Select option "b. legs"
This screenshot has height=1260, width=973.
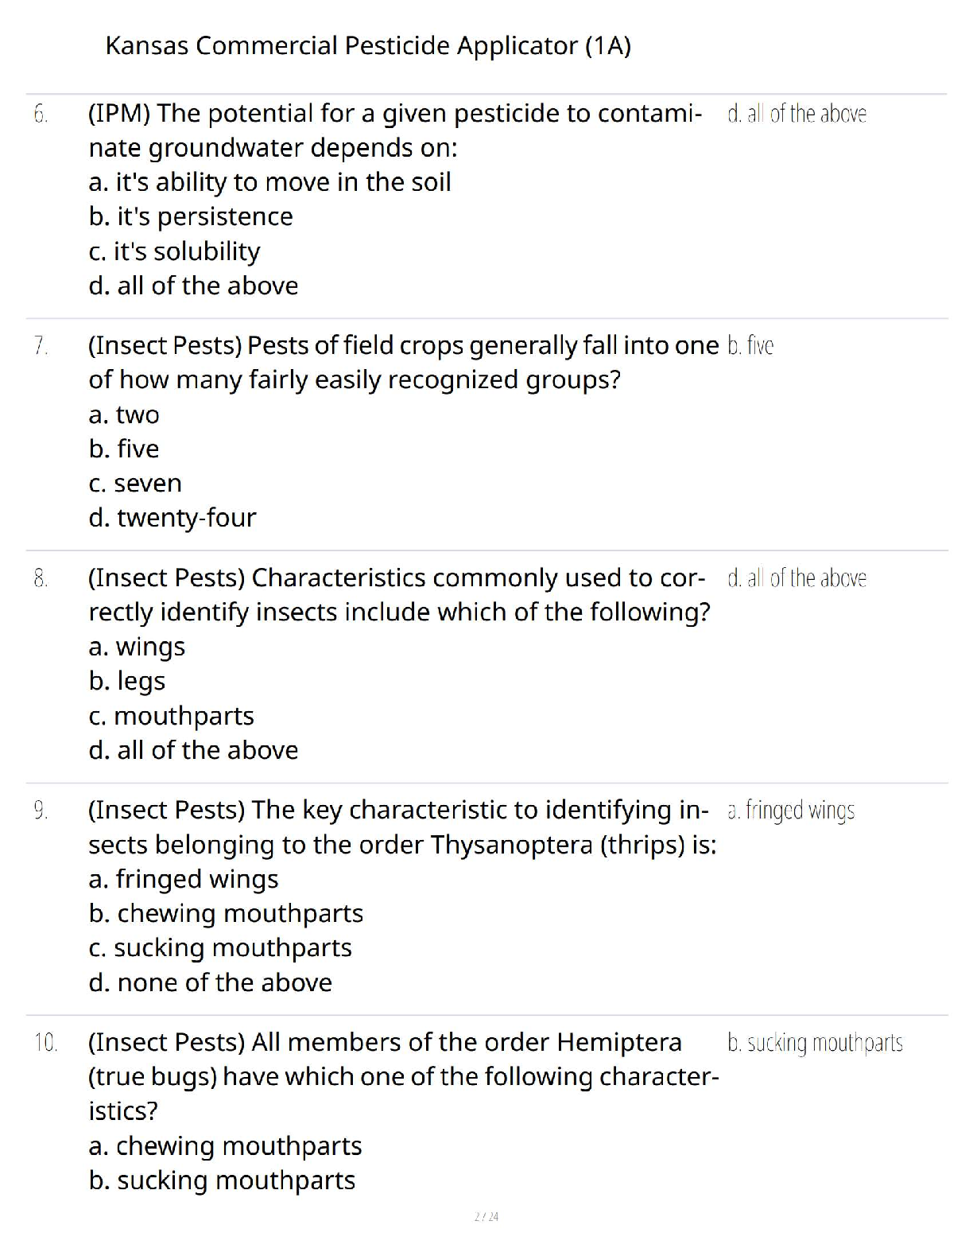[x=127, y=681]
